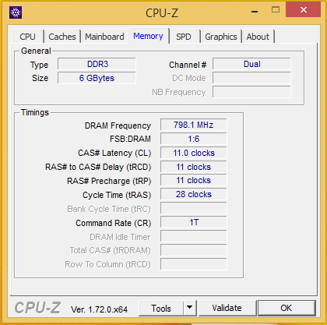Click the CPU-Z app icon in title bar
327x325 pixels.
(x=16, y=12)
